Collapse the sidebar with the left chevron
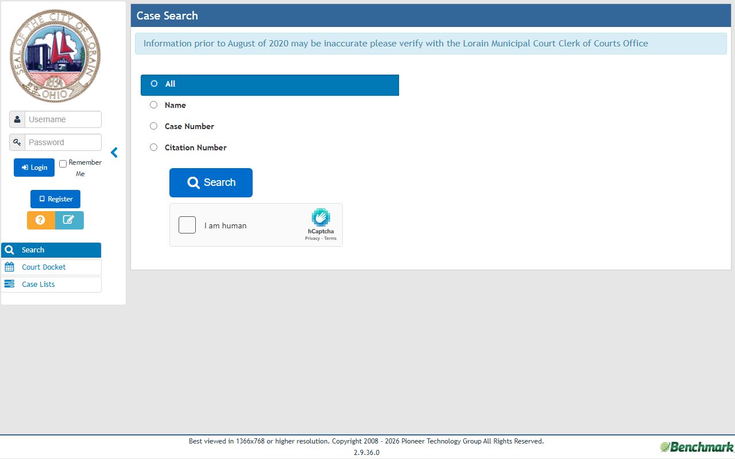Viewport: 735px width, 459px height. [x=114, y=153]
